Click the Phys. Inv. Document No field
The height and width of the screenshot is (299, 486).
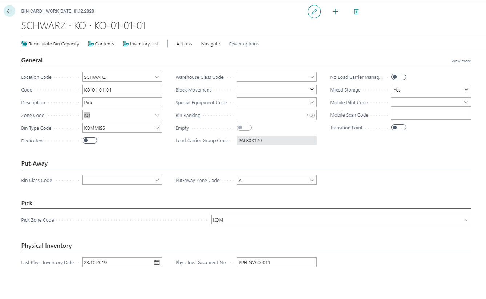tap(277, 262)
